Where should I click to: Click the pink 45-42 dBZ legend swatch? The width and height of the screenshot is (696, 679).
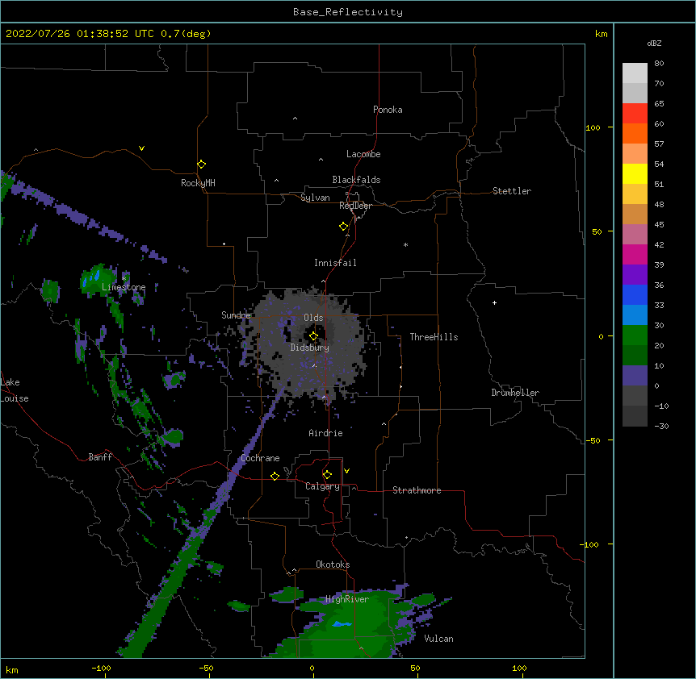[x=635, y=235]
